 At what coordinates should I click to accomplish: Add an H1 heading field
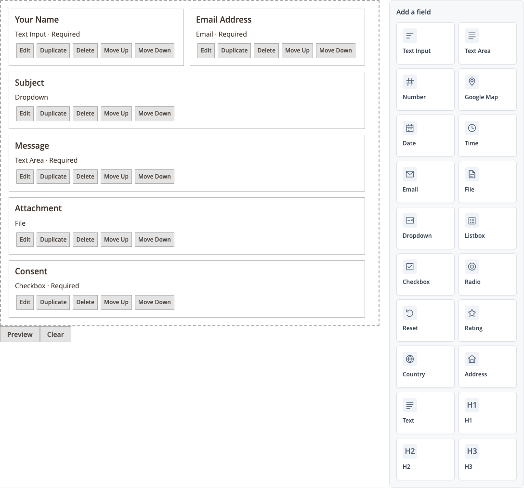tap(487, 413)
